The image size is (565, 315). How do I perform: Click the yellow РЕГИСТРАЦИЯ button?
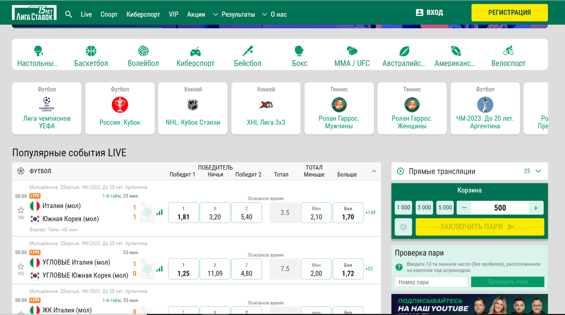click(x=509, y=13)
